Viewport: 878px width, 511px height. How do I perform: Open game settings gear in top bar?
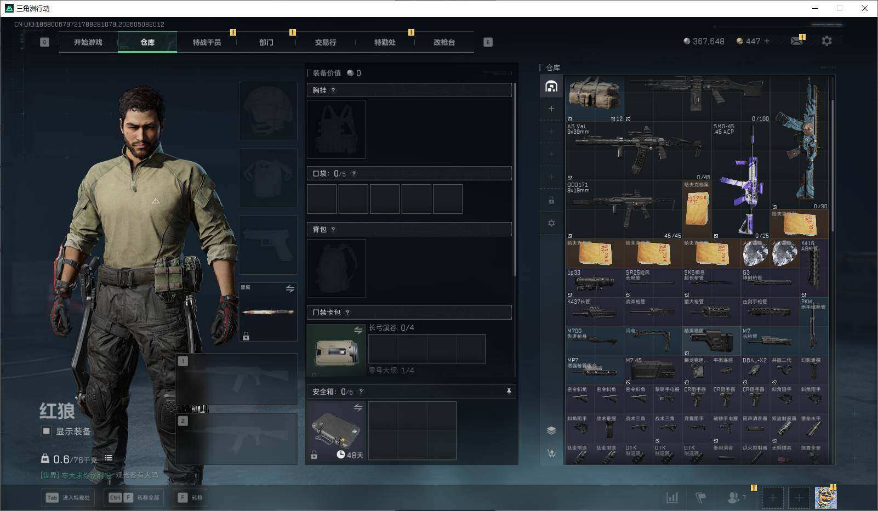pos(826,41)
